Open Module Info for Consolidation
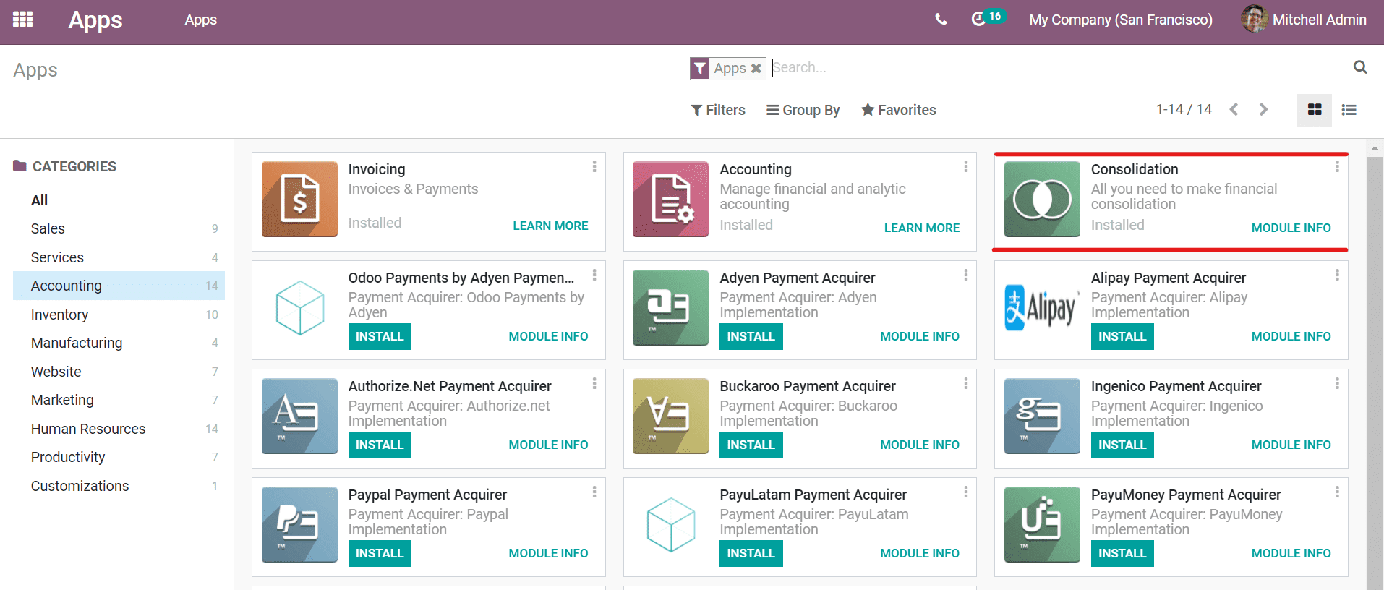1384x590 pixels. (1291, 228)
